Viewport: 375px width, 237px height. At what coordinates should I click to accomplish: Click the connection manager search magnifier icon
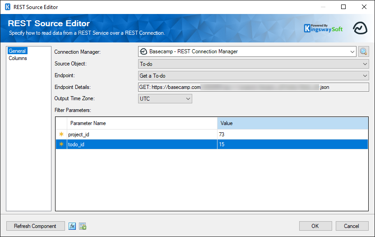click(x=363, y=51)
